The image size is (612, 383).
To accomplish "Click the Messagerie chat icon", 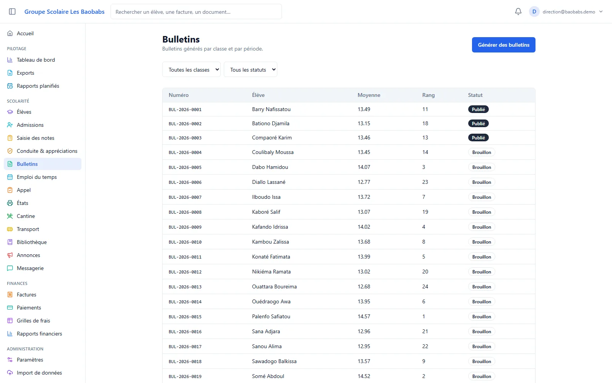I will pos(10,268).
